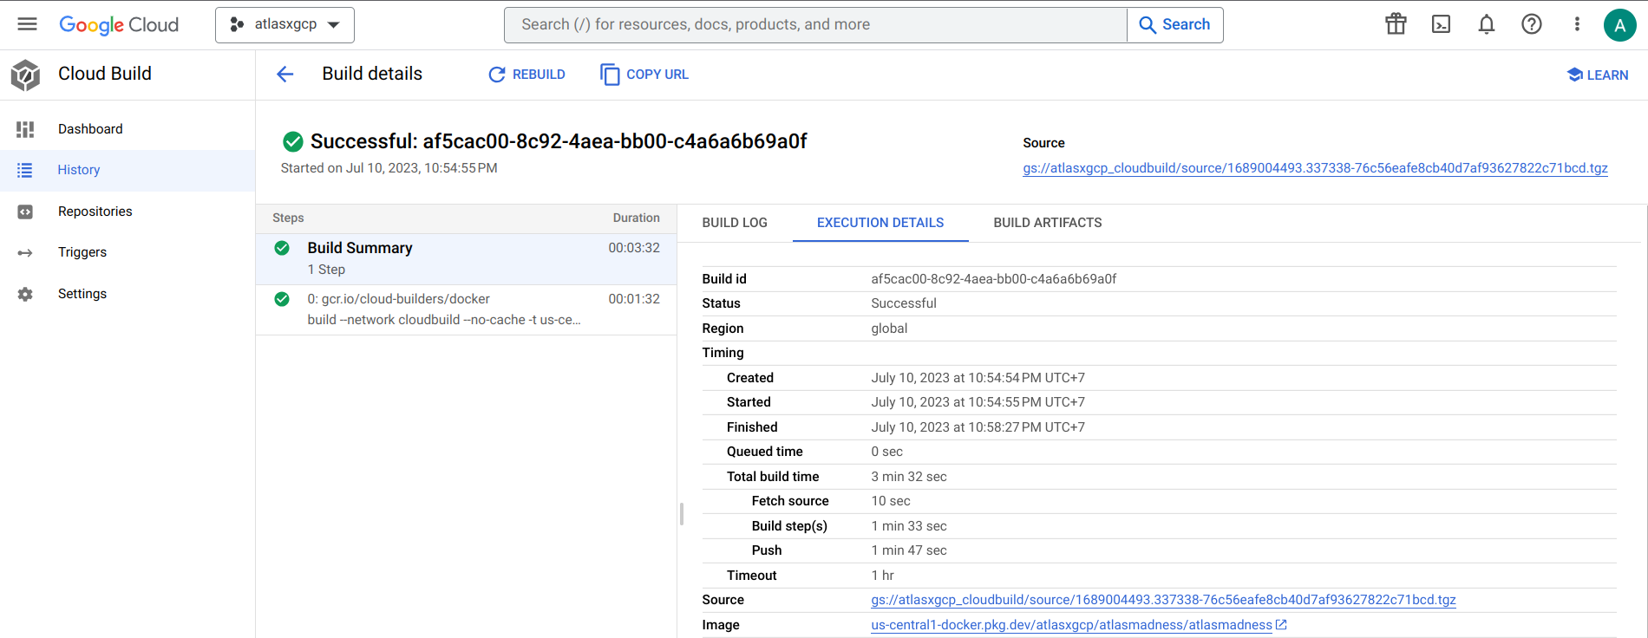Select step 0 gcr.io/cloud-builders/docker
This screenshot has height=638, width=1648.
pyautogui.click(x=466, y=309)
